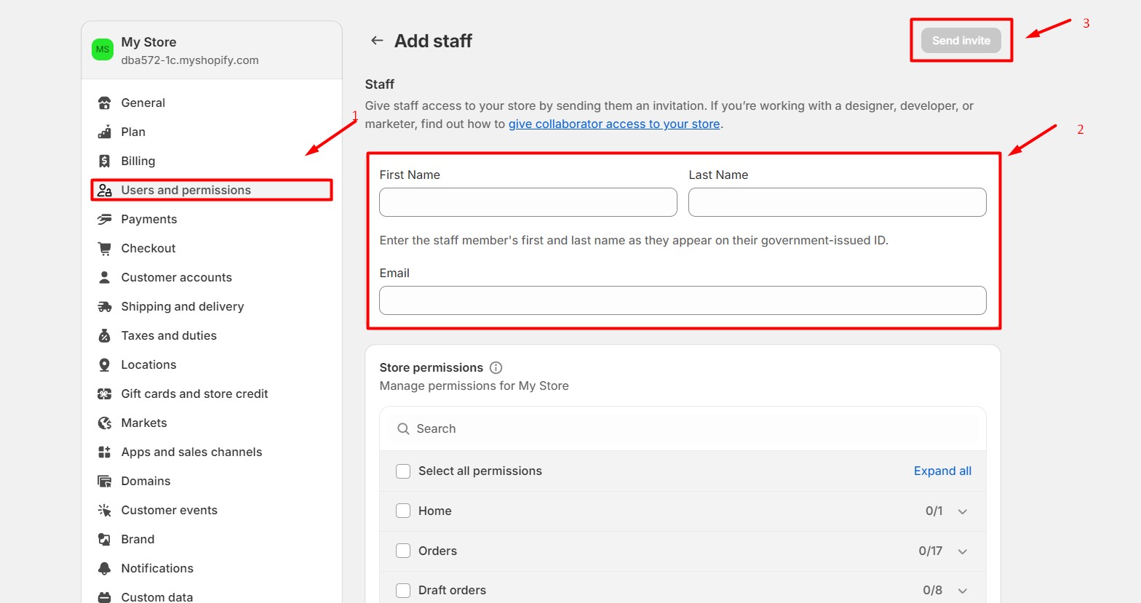
Task: Expand the Draft orders permissions chevron
Action: (x=963, y=591)
